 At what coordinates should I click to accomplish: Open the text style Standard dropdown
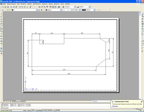[x=75, y=7]
